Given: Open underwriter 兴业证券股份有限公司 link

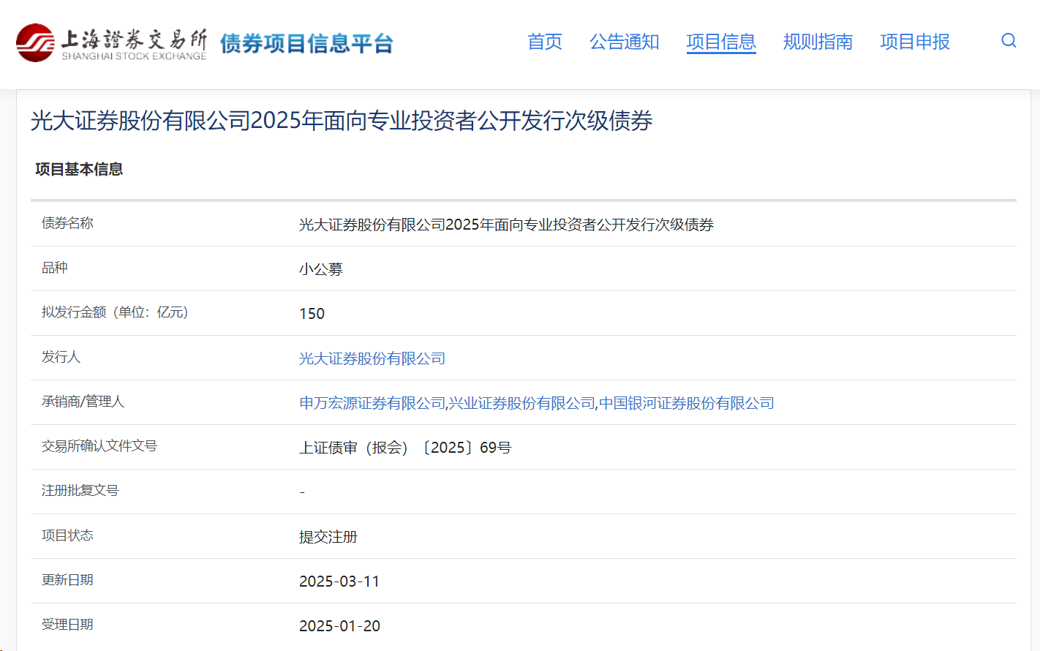Looking at the screenshot, I should click(522, 403).
